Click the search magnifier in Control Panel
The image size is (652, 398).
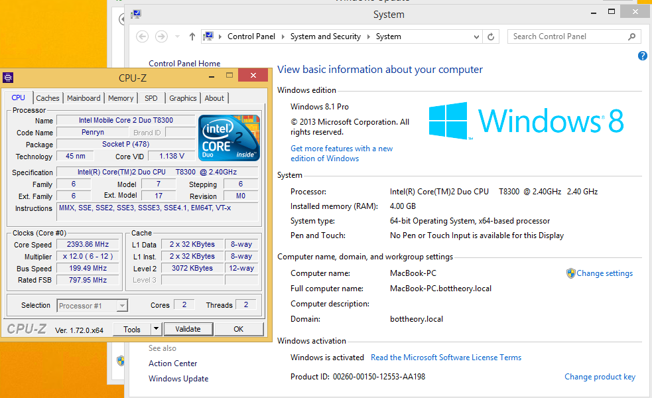631,36
